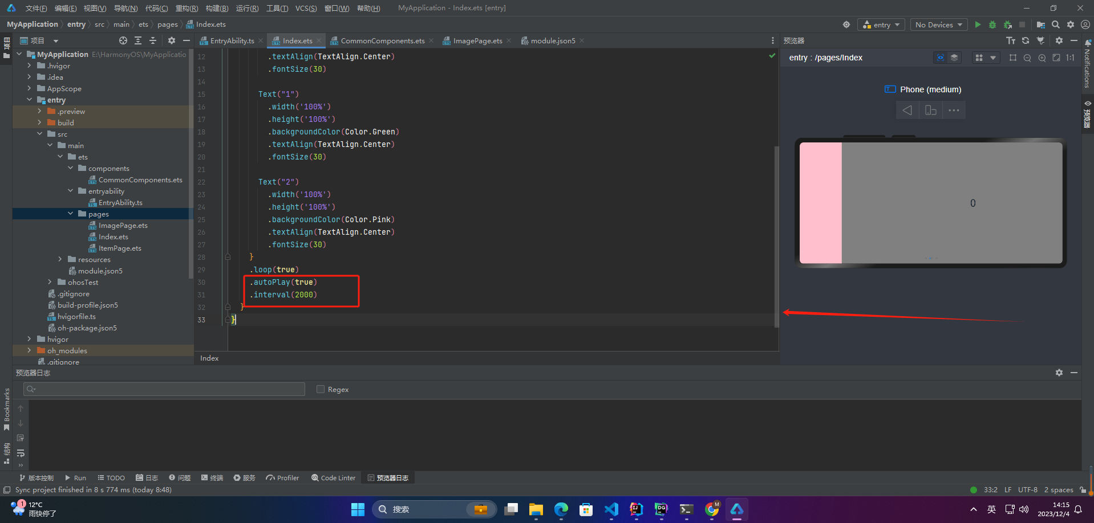Collapse the components folder
Image resolution: width=1094 pixels, height=523 pixels.
tap(70, 168)
